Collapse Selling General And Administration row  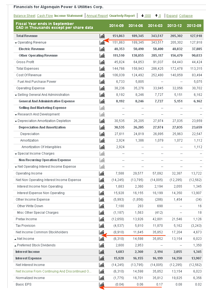point(16,95)
